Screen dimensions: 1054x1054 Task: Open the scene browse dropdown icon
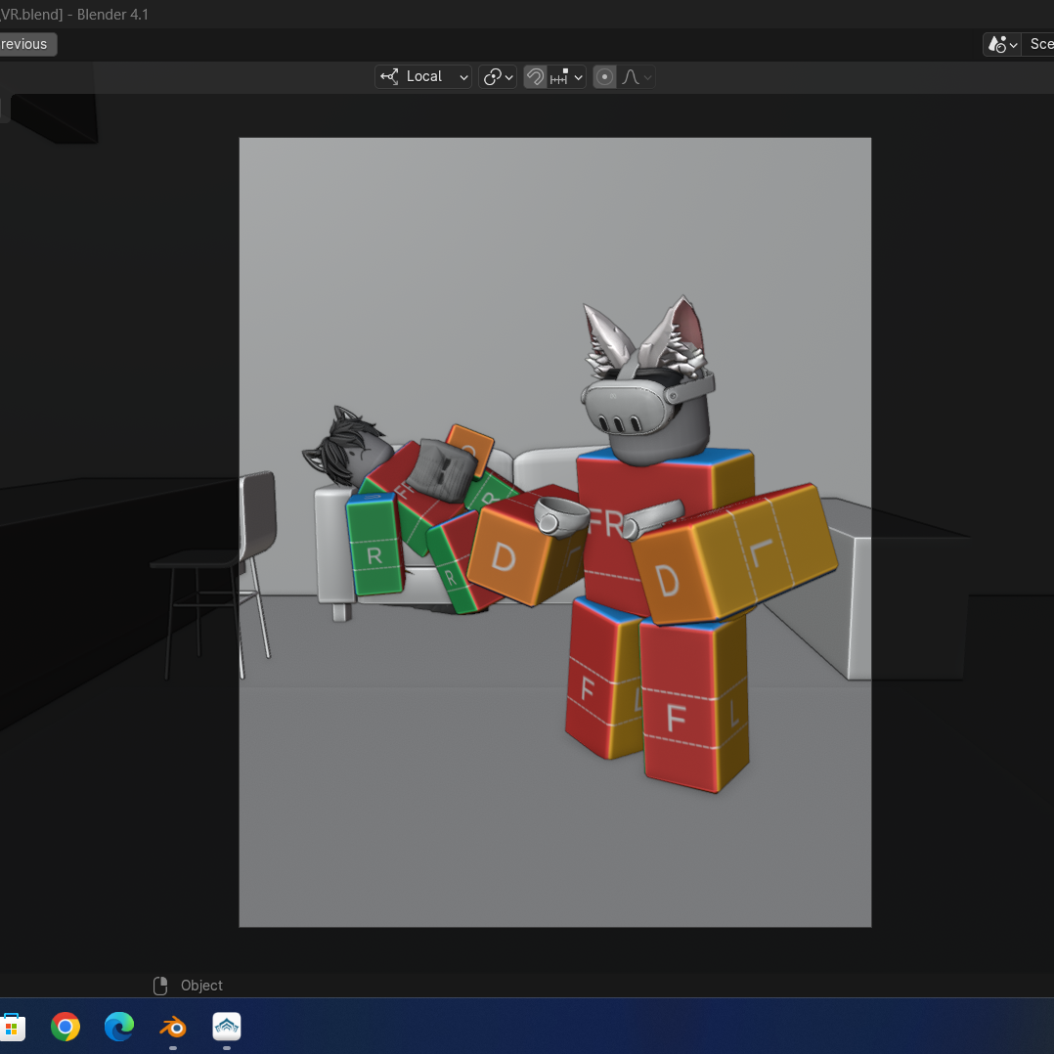coord(1001,44)
